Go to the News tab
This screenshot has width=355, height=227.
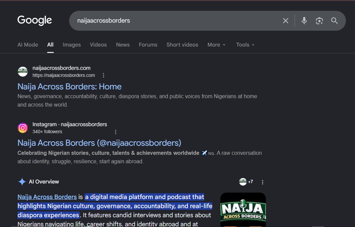pyautogui.click(x=123, y=45)
